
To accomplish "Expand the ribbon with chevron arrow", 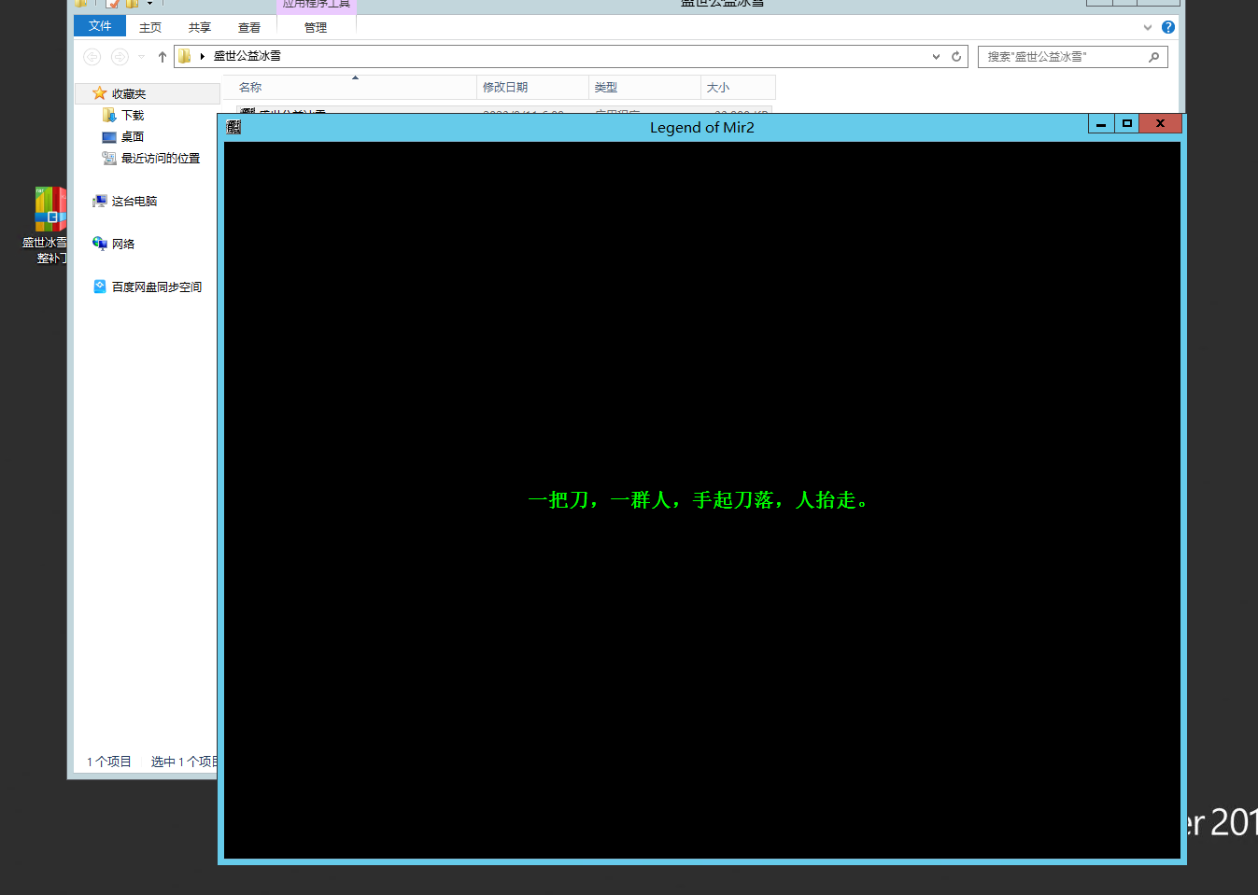I will 1148,27.
